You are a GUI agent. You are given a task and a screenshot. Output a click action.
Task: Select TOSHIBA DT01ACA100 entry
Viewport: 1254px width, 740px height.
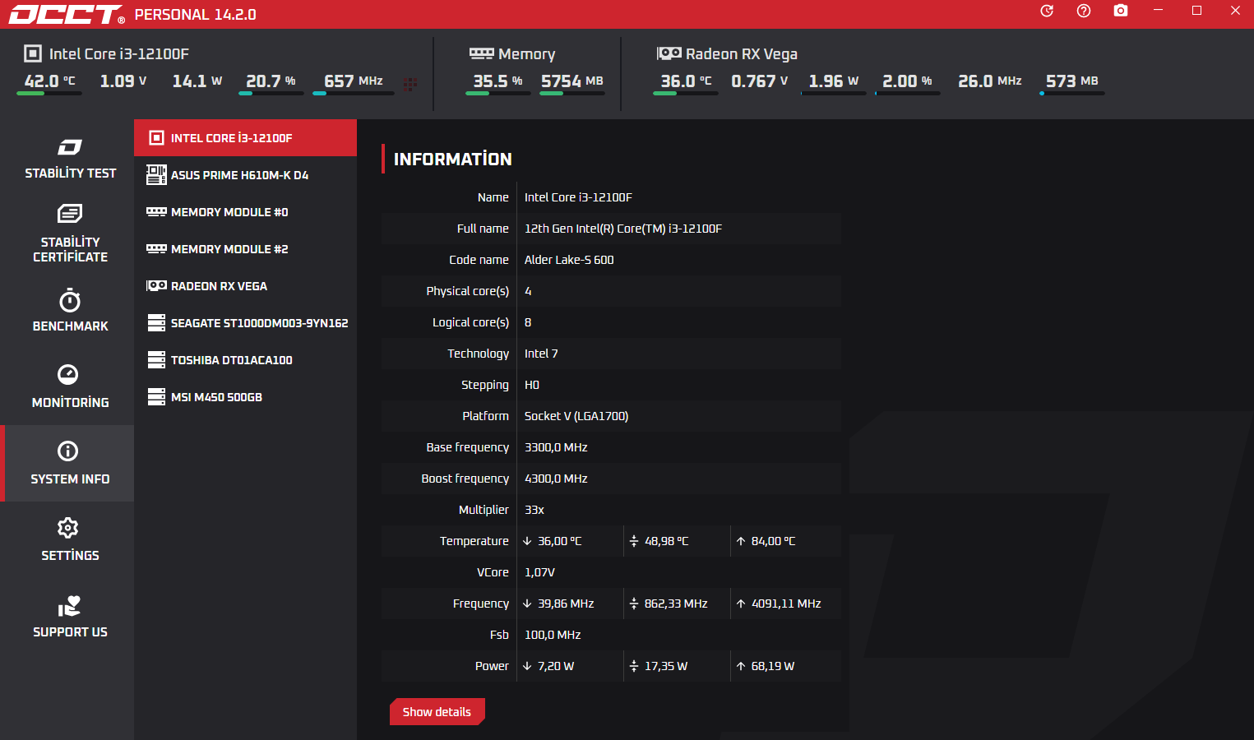point(245,359)
